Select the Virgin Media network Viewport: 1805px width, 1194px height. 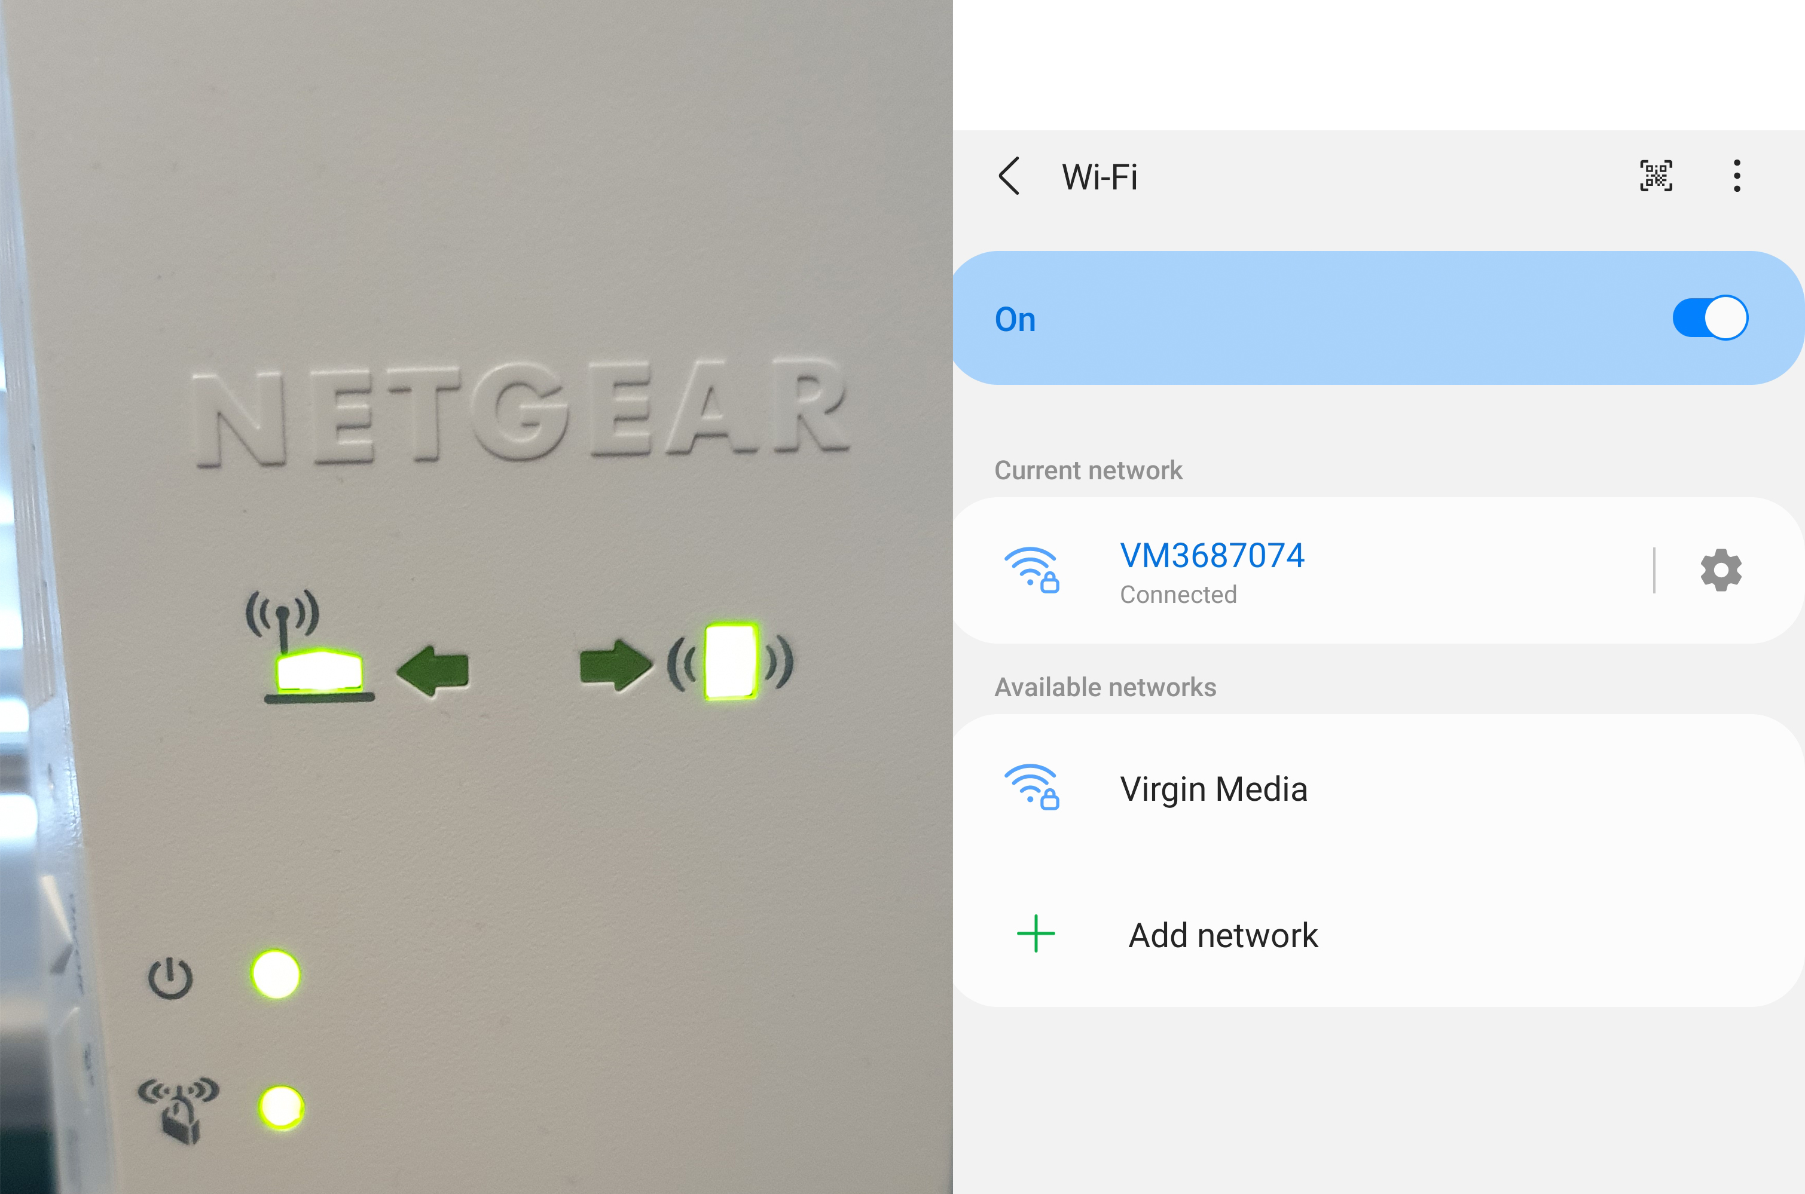click(x=1378, y=788)
